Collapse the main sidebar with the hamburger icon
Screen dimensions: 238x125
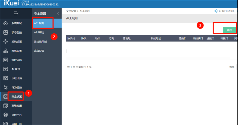pos(16,13)
